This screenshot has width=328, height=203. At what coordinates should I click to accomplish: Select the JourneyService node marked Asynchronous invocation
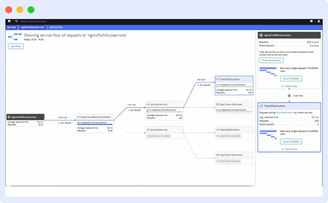[x=165, y=133]
